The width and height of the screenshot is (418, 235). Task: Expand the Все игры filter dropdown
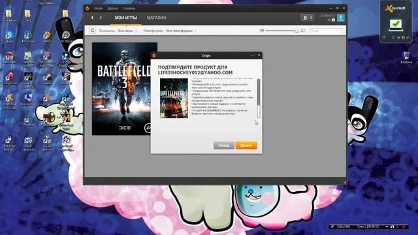pyautogui.click(x=127, y=31)
